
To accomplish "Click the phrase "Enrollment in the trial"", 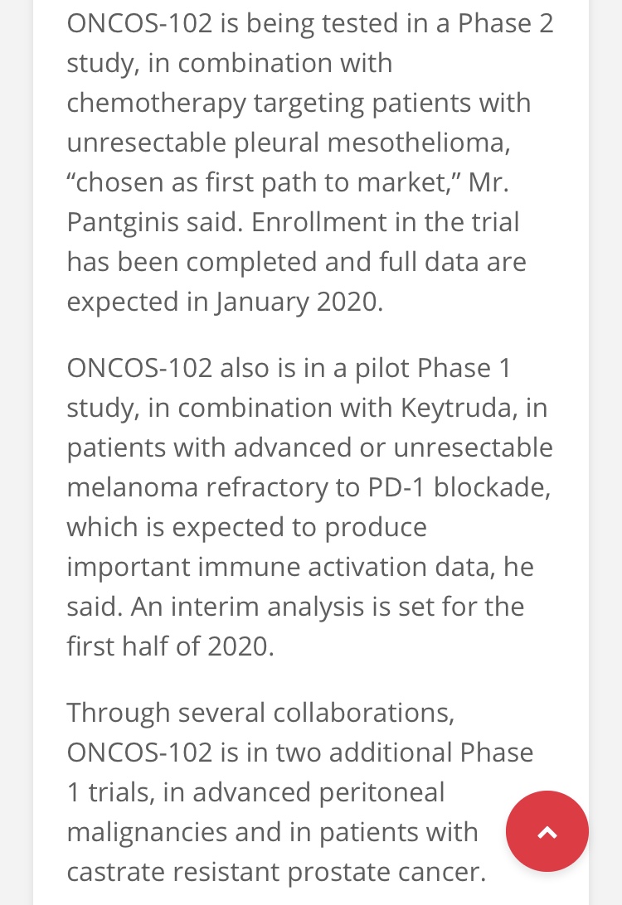I will 385,222.
